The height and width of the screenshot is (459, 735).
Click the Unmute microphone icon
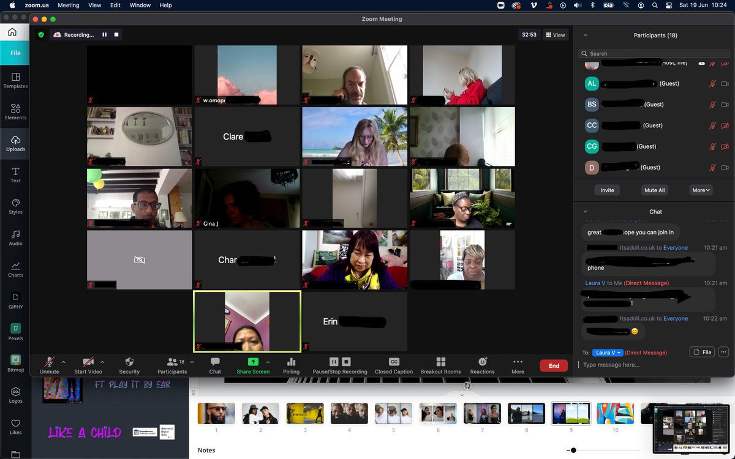tap(49, 362)
